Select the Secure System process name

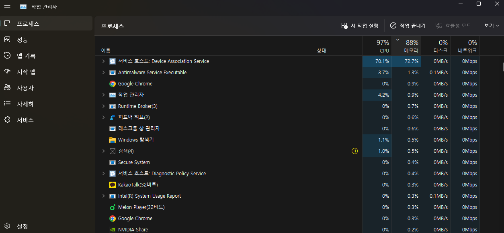click(134, 162)
